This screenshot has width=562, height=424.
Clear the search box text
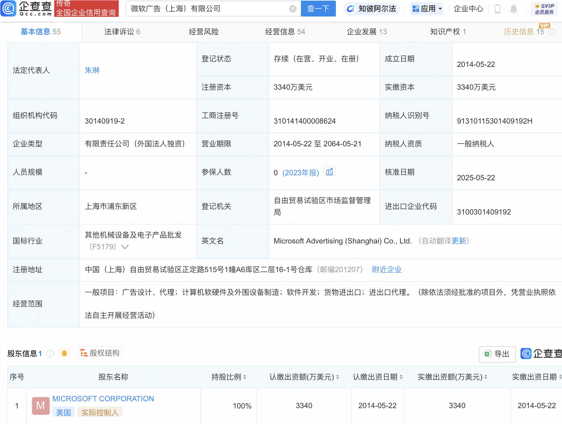293,9
